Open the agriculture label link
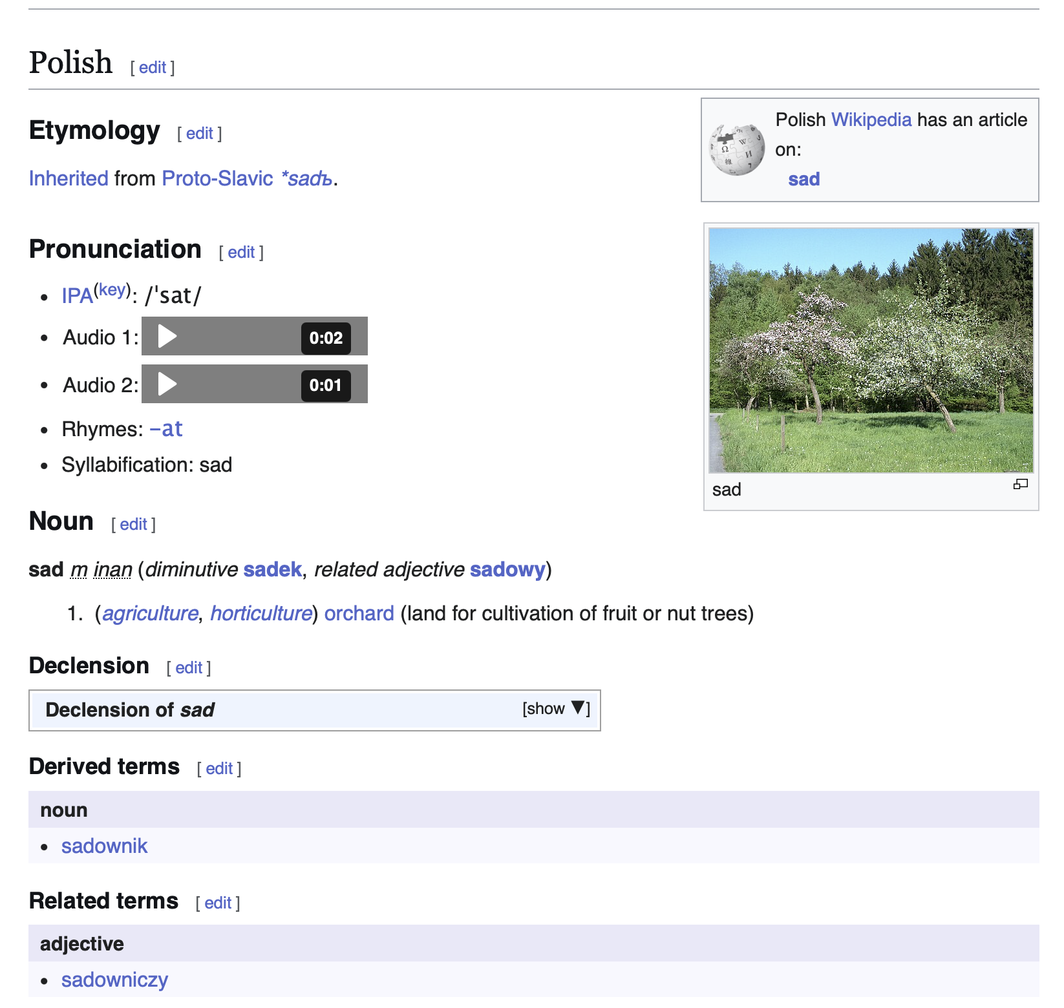The width and height of the screenshot is (1064, 1008). point(151,613)
